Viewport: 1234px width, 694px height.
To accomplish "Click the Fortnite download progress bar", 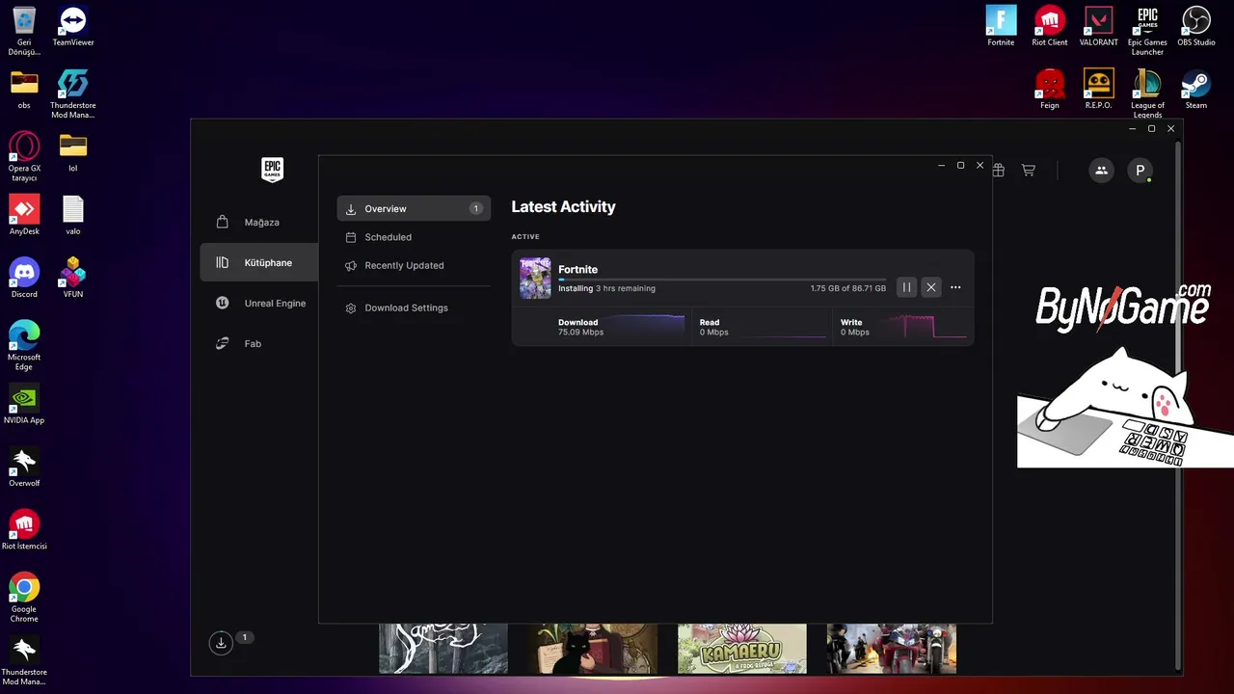I will 722,280.
